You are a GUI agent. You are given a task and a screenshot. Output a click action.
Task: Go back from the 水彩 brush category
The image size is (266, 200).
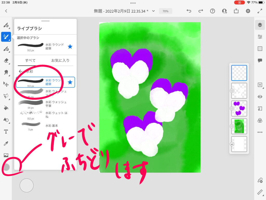[x=21, y=71]
